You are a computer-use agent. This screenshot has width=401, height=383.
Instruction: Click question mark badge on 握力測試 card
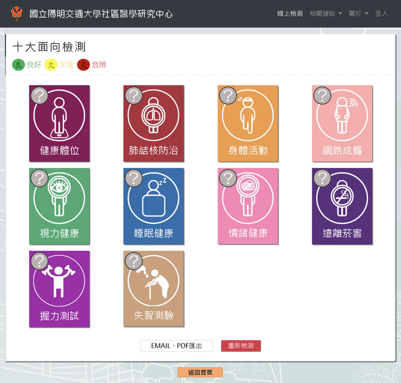click(x=40, y=261)
